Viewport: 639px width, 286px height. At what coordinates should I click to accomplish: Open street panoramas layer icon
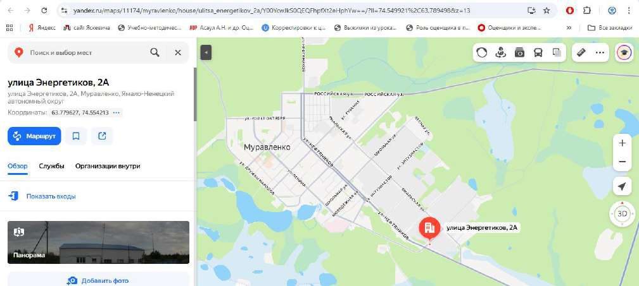[x=500, y=52]
